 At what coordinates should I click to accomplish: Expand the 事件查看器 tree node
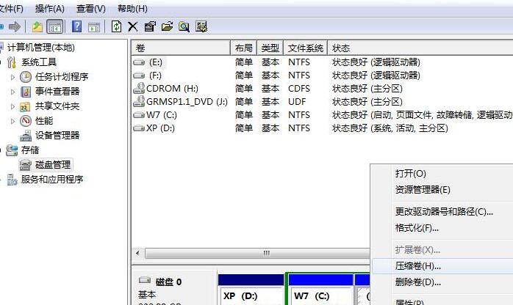click(12, 92)
